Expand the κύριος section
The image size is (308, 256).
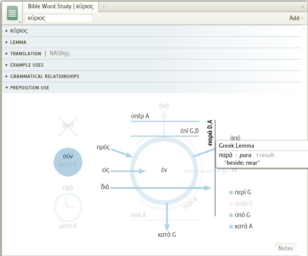(x=151, y=31)
